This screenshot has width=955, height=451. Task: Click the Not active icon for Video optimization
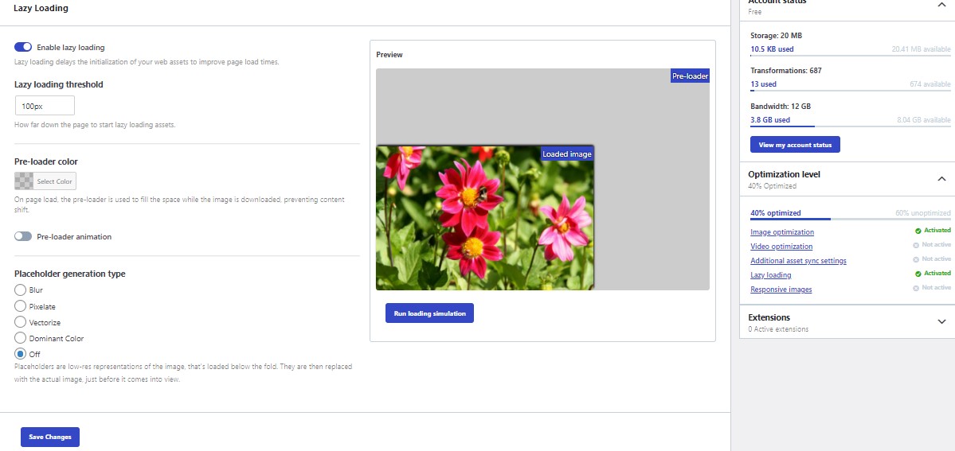(916, 245)
